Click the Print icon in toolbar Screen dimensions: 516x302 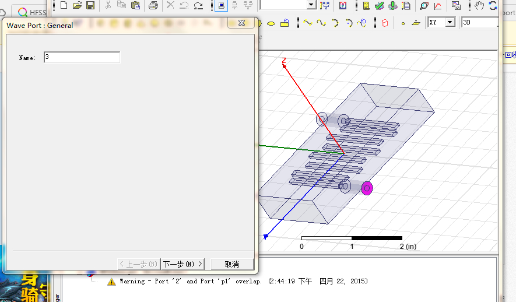coord(153,5)
